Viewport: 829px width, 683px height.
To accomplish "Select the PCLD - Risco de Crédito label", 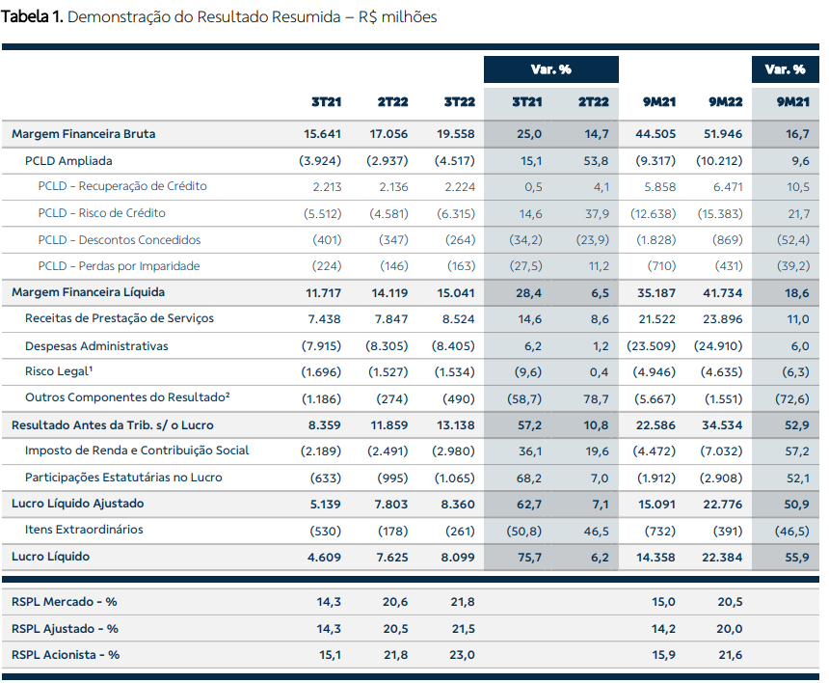I will (x=101, y=213).
